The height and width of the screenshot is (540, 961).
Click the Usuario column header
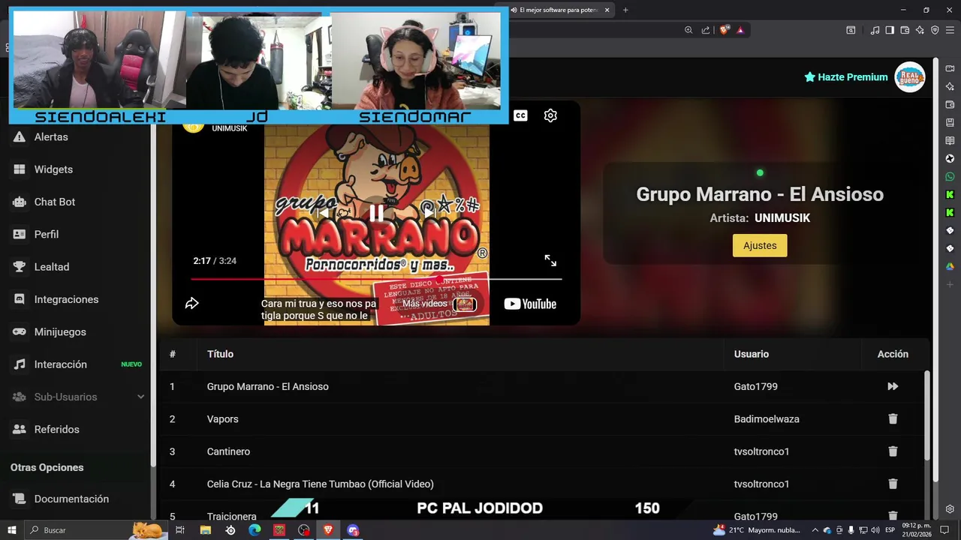[751, 354]
